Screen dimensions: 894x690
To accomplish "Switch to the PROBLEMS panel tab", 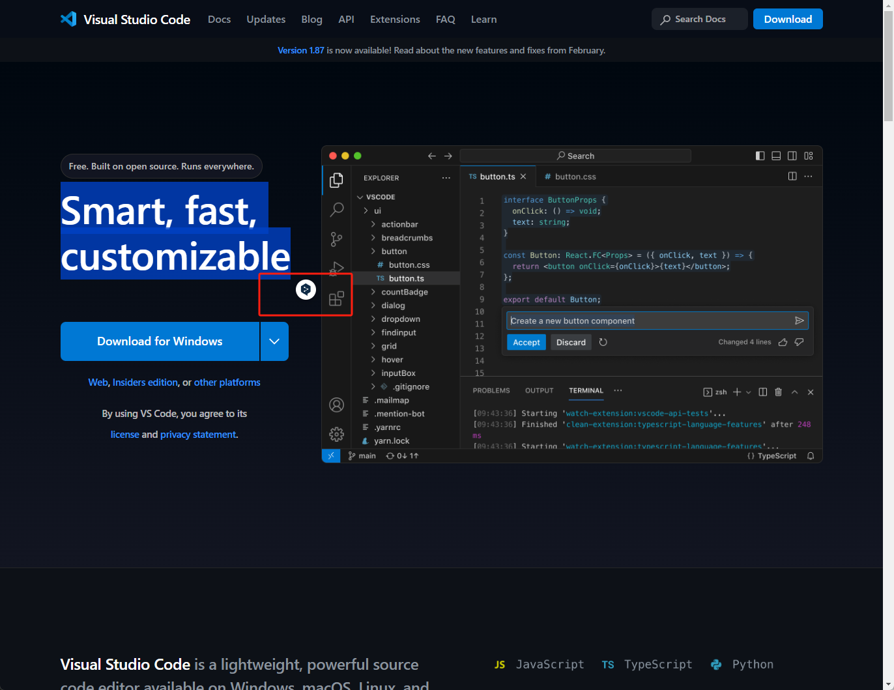I will coord(491,390).
